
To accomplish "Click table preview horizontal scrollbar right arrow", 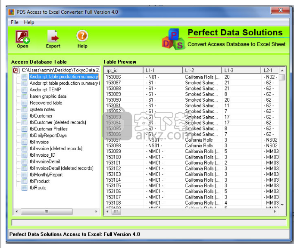I will click(275, 212).
